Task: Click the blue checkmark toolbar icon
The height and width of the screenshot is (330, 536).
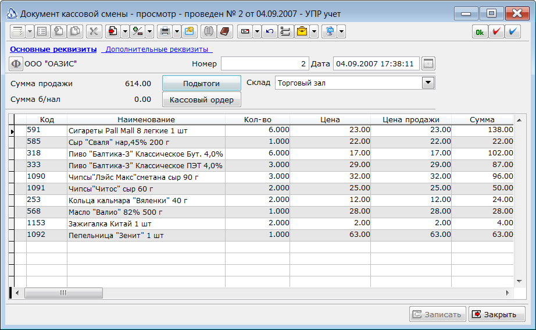Action: (x=513, y=32)
